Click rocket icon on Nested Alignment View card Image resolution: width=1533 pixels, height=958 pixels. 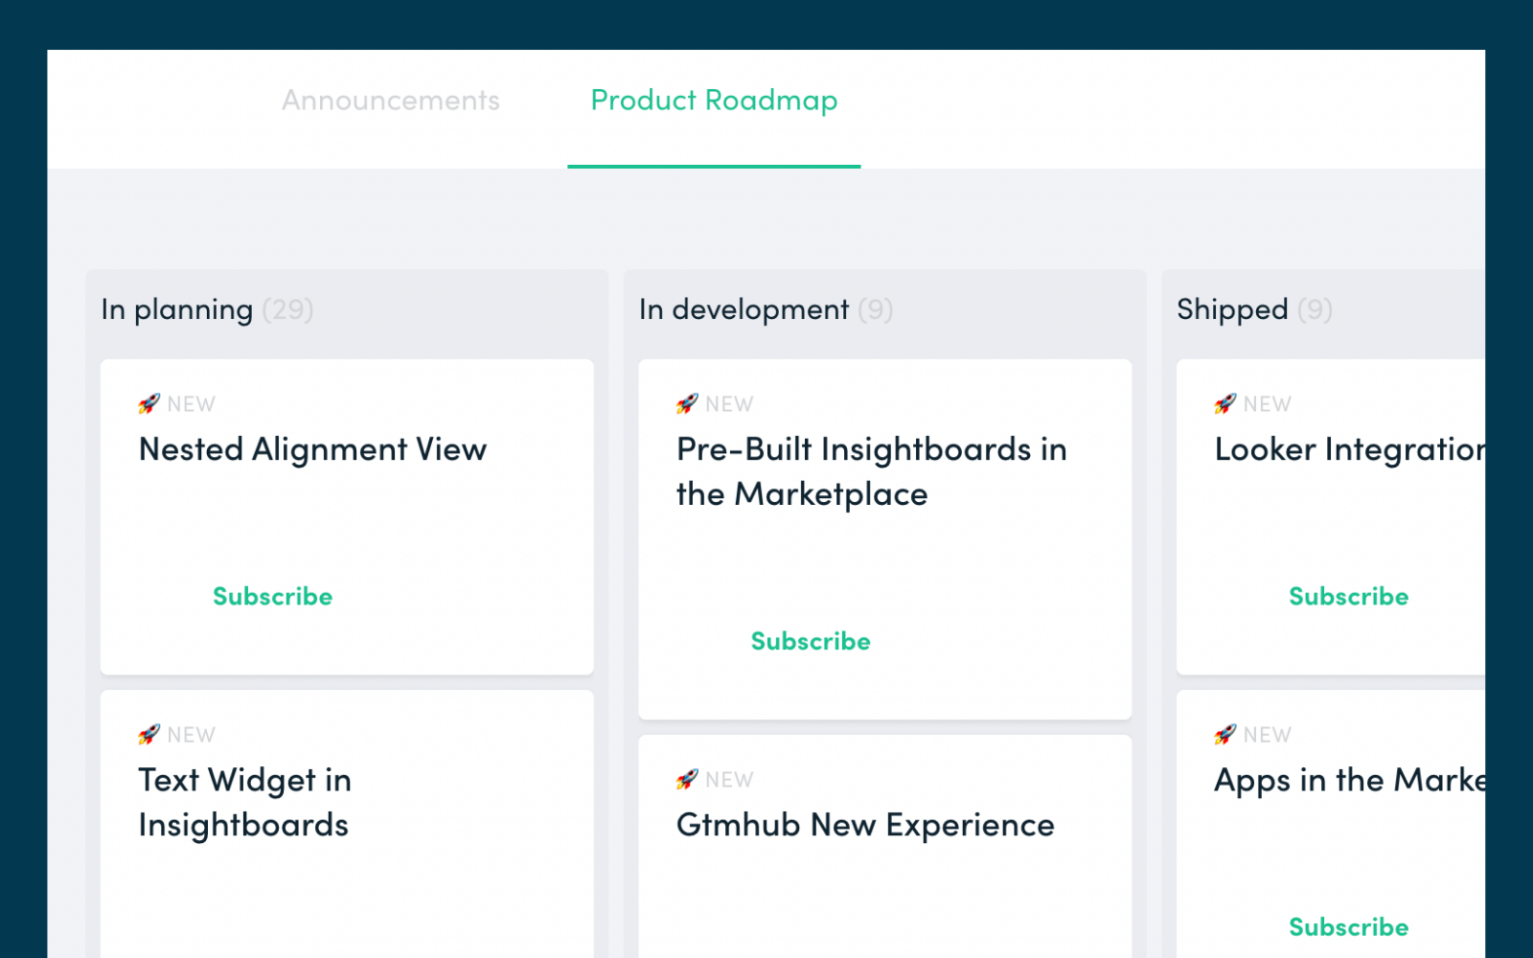149,403
